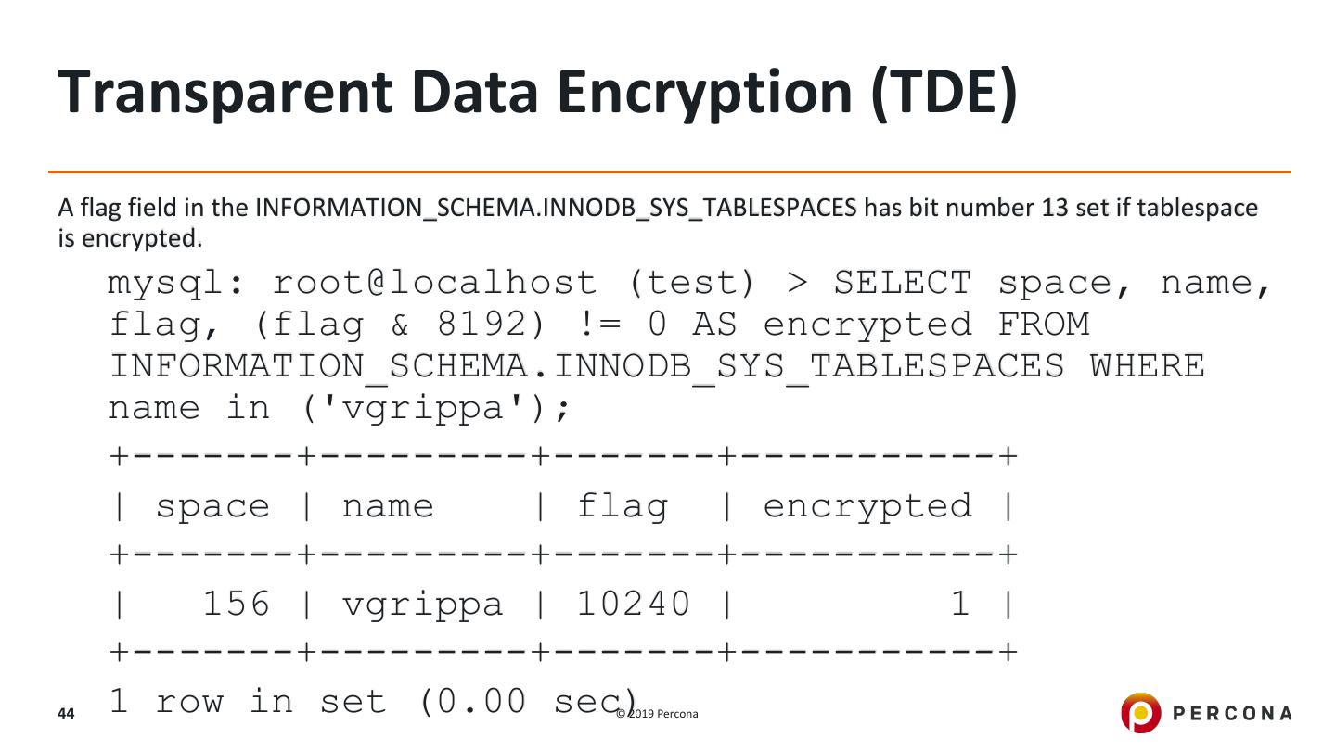Click the "flag" column header
The height and width of the screenshot is (751, 1336).
[x=623, y=506]
